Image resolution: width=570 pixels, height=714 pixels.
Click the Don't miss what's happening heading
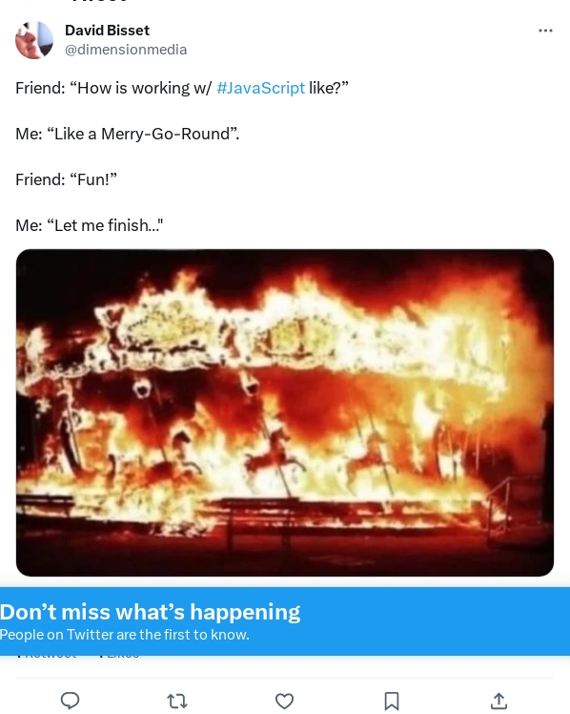[150, 612]
